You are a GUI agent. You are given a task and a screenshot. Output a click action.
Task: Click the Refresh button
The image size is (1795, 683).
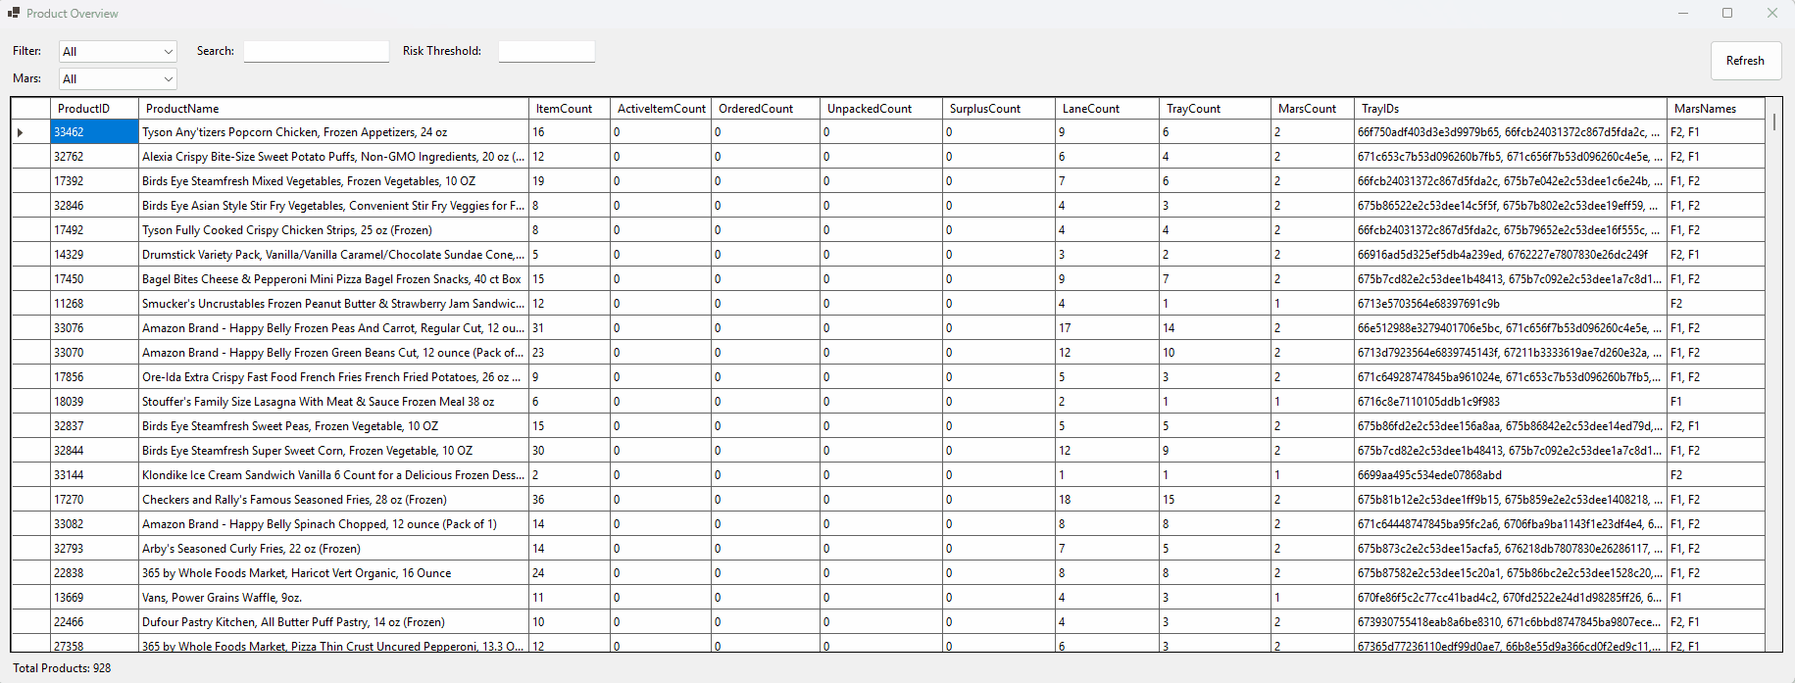click(x=1745, y=61)
